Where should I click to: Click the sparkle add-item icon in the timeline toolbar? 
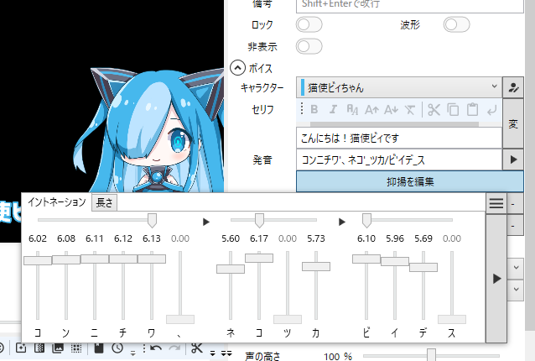[21, 348]
